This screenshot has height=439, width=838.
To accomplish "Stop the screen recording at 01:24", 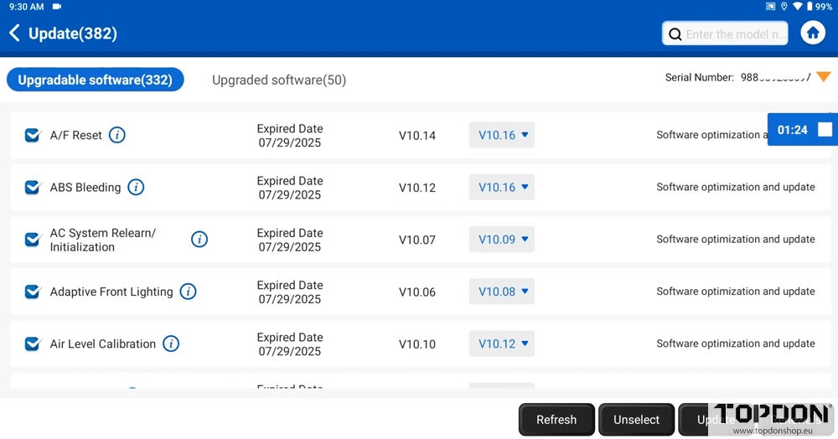I will tap(825, 129).
